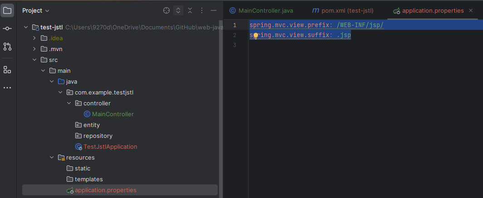The image size is (483, 198).
Task: Show more tool windows ellipsis
Action: click(7, 88)
